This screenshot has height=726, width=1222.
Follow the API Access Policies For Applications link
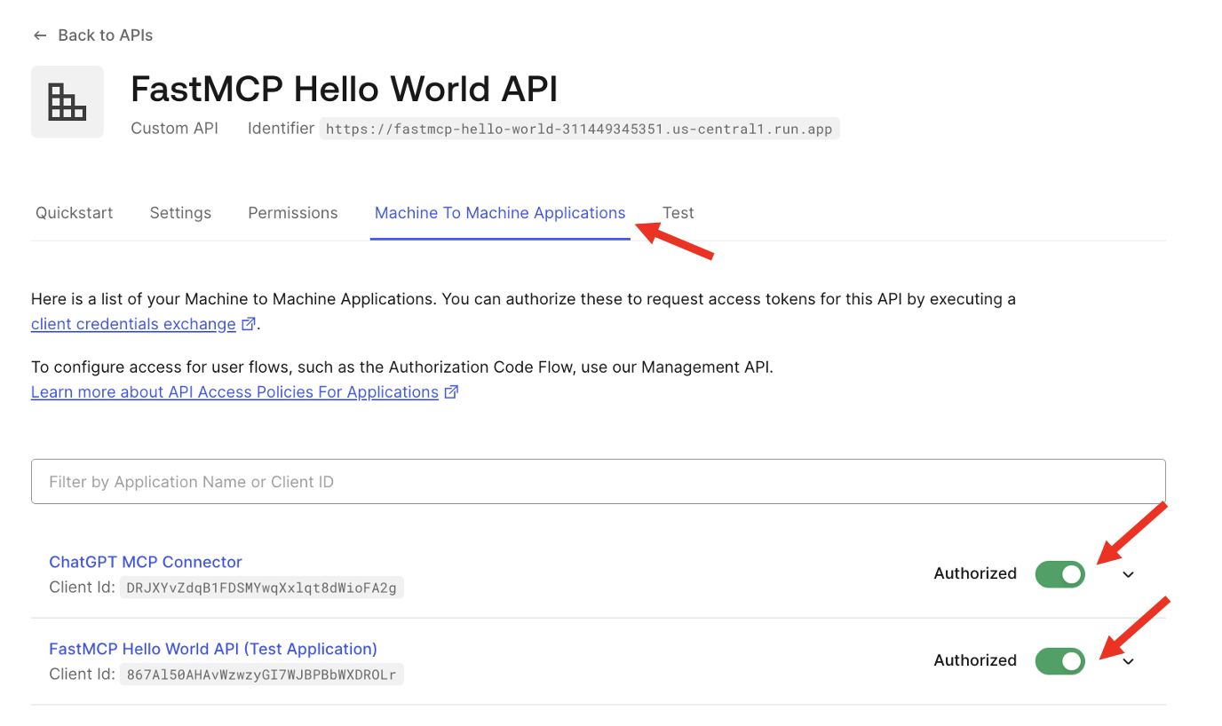click(234, 391)
